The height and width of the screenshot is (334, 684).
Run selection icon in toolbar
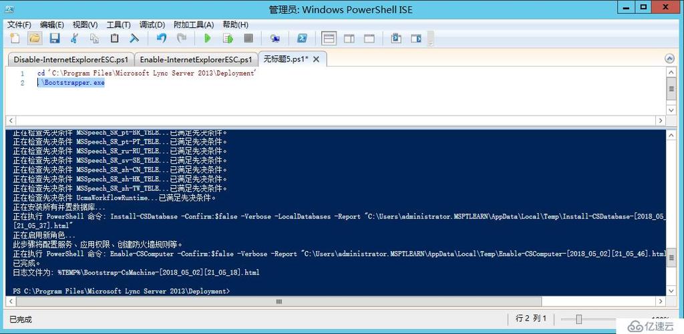pos(228,38)
